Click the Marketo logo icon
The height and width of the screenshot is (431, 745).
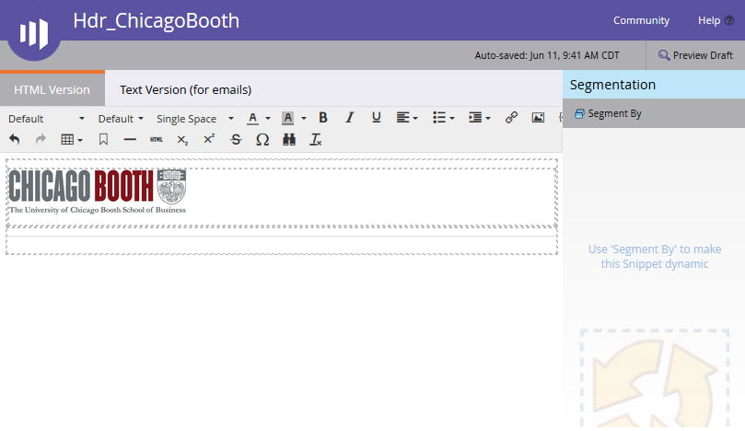coord(34,33)
